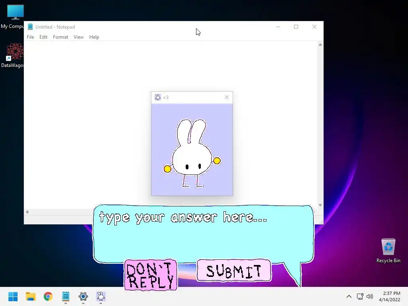Click Notepad's horizontal scrollbar left arrow
408x306 pixels.
click(27, 212)
